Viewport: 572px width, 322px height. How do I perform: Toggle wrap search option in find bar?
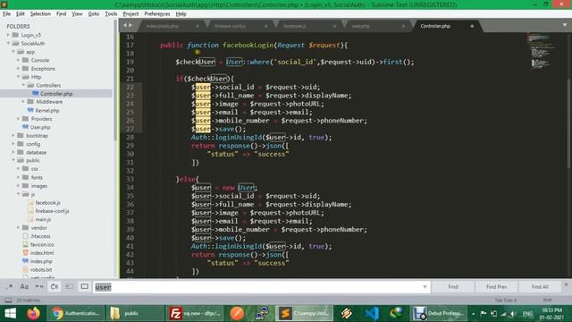click(55, 287)
